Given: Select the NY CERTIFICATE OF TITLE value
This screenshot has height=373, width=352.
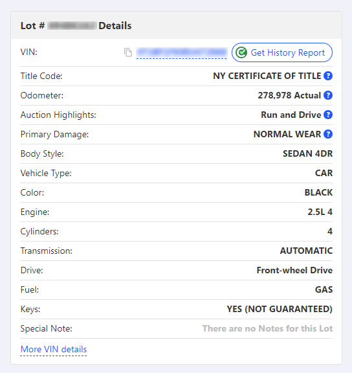Looking at the screenshot, I should pyautogui.click(x=267, y=76).
